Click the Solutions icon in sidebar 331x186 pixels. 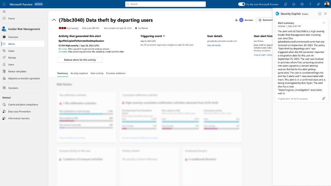coord(4,88)
